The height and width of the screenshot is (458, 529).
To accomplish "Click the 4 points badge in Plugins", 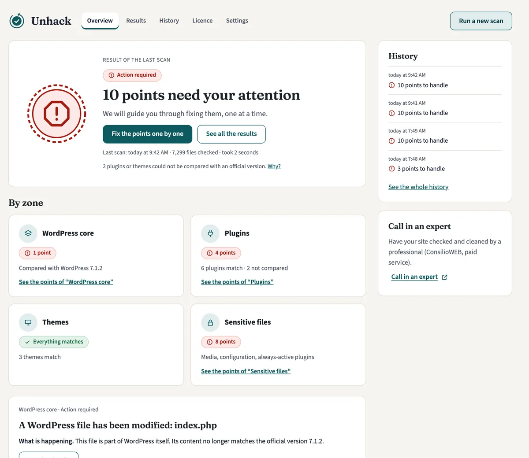I will 221,253.
